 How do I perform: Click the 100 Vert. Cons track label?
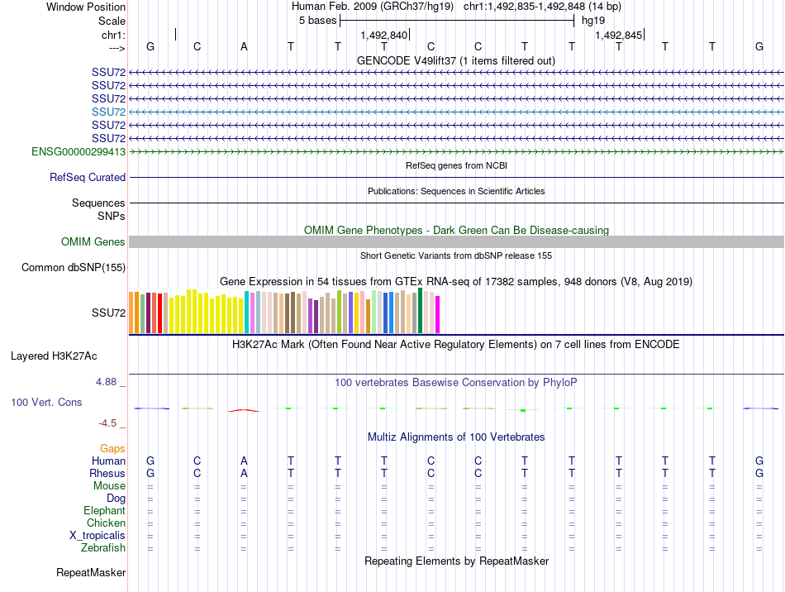pos(46,402)
